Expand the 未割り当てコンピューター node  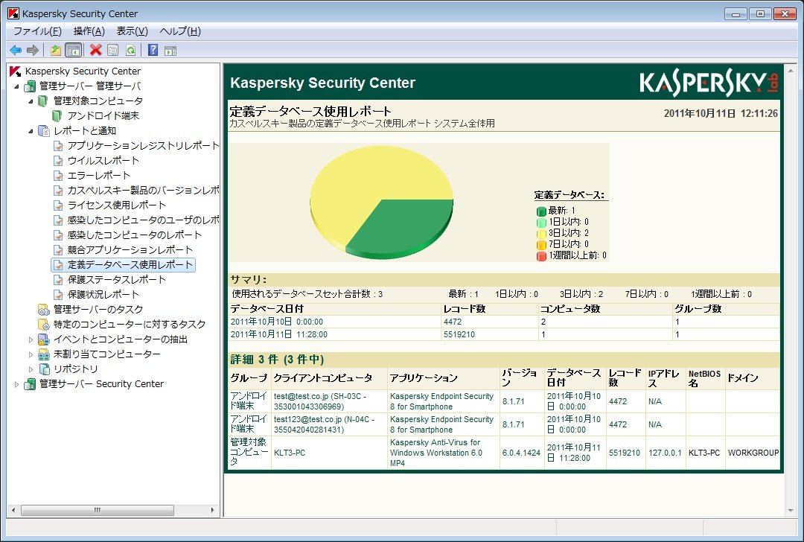coord(31,354)
